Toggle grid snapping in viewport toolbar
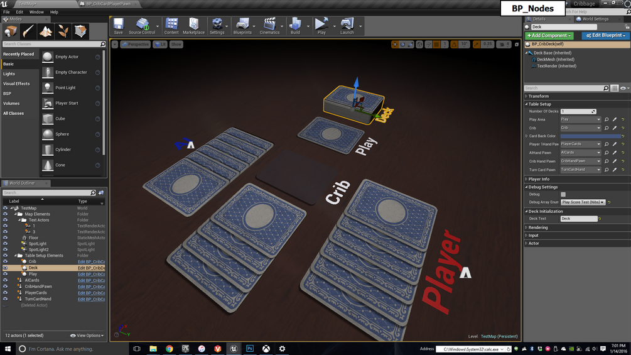 tap(436, 44)
